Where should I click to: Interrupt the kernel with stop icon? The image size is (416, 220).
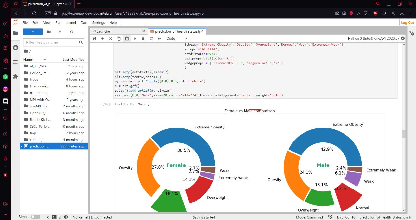(x=143, y=38)
